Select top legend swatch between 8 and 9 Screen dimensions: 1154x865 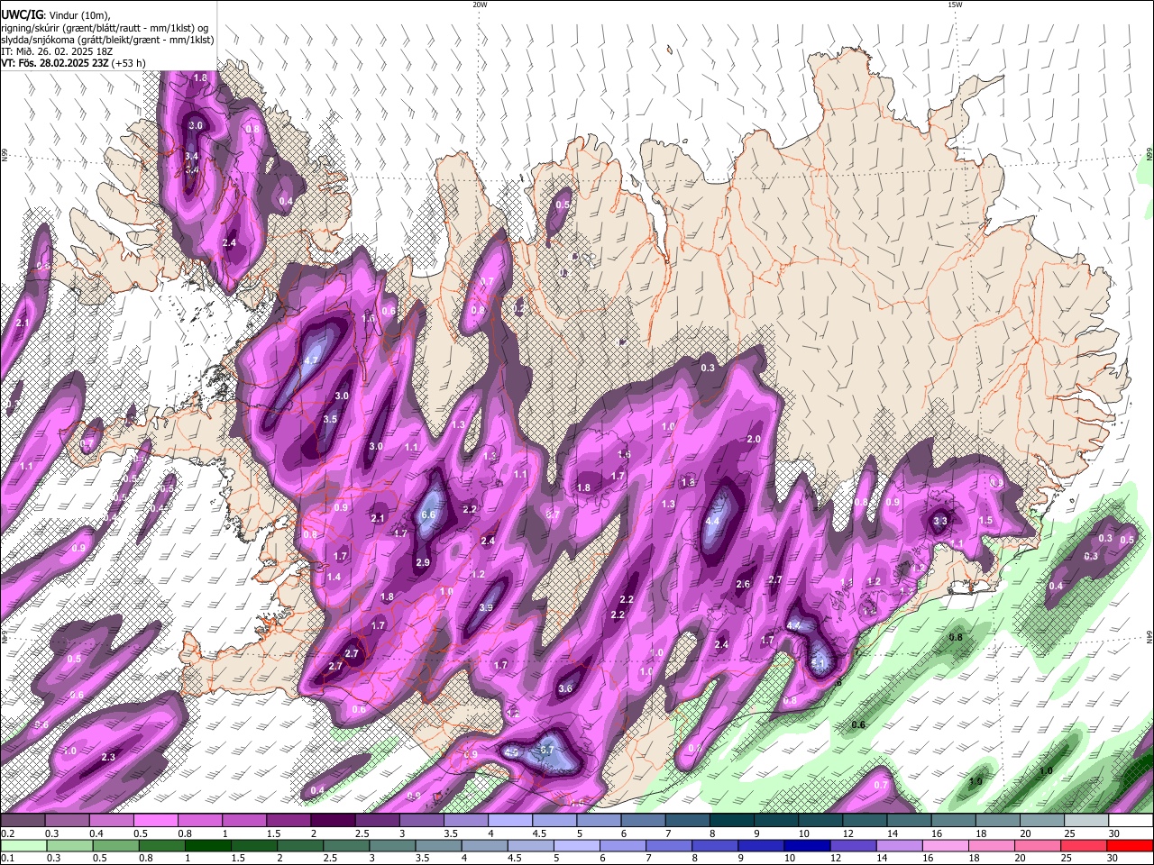tap(732, 821)
